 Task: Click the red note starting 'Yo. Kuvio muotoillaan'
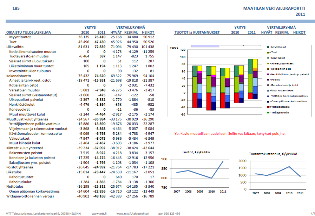230,133
